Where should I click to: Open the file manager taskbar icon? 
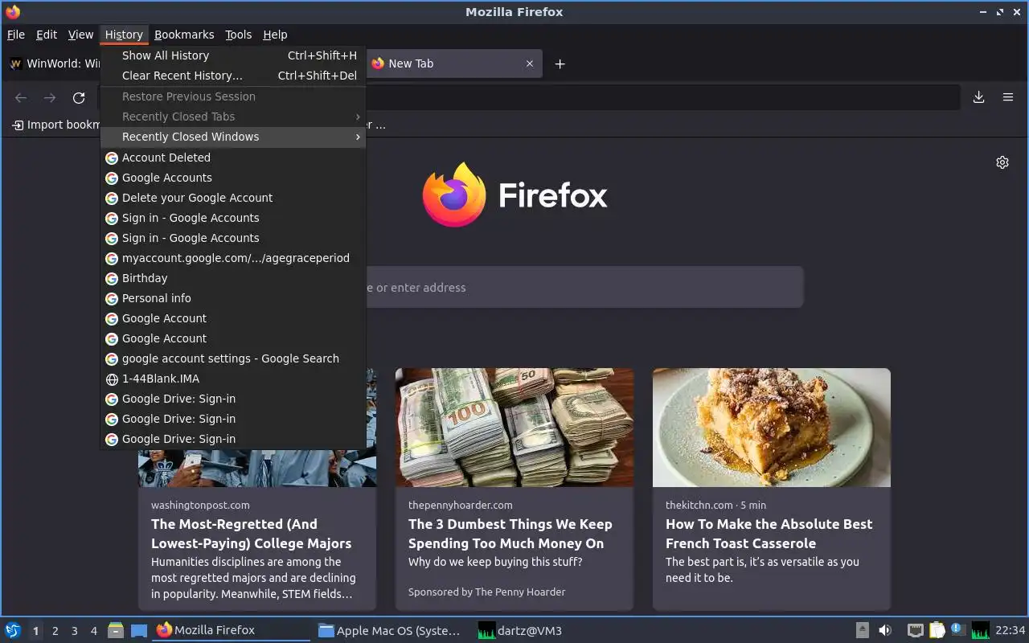(x=116, y=630)
